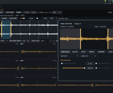Toggle the PHRASE button

[x=4, y=18]
